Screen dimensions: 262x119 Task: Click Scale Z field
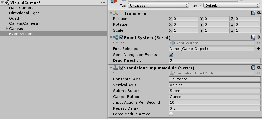pos(248,30)
